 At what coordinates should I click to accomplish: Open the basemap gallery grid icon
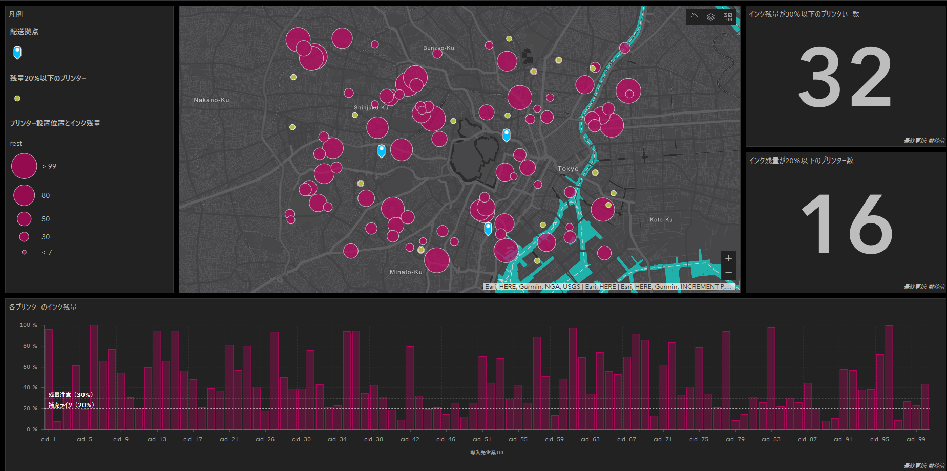(x=728, y=17)
